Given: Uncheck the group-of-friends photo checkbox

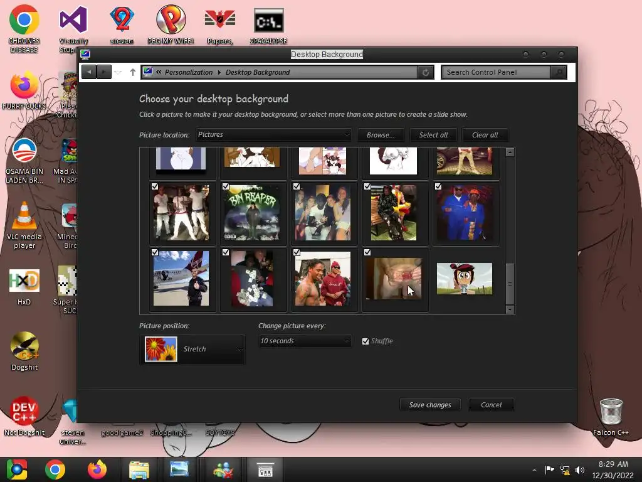Looking at the screenshot, I should coord(297,186).
